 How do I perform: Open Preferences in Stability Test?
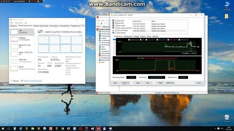tap(170, 83)
